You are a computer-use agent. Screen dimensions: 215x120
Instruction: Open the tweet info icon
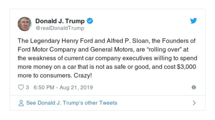193,88
